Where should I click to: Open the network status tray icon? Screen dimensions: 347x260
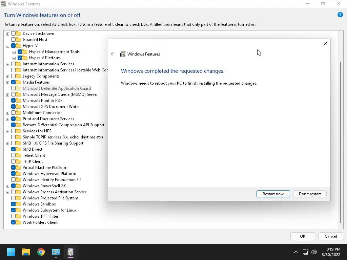pyautogui.click(x=306, y=252)
